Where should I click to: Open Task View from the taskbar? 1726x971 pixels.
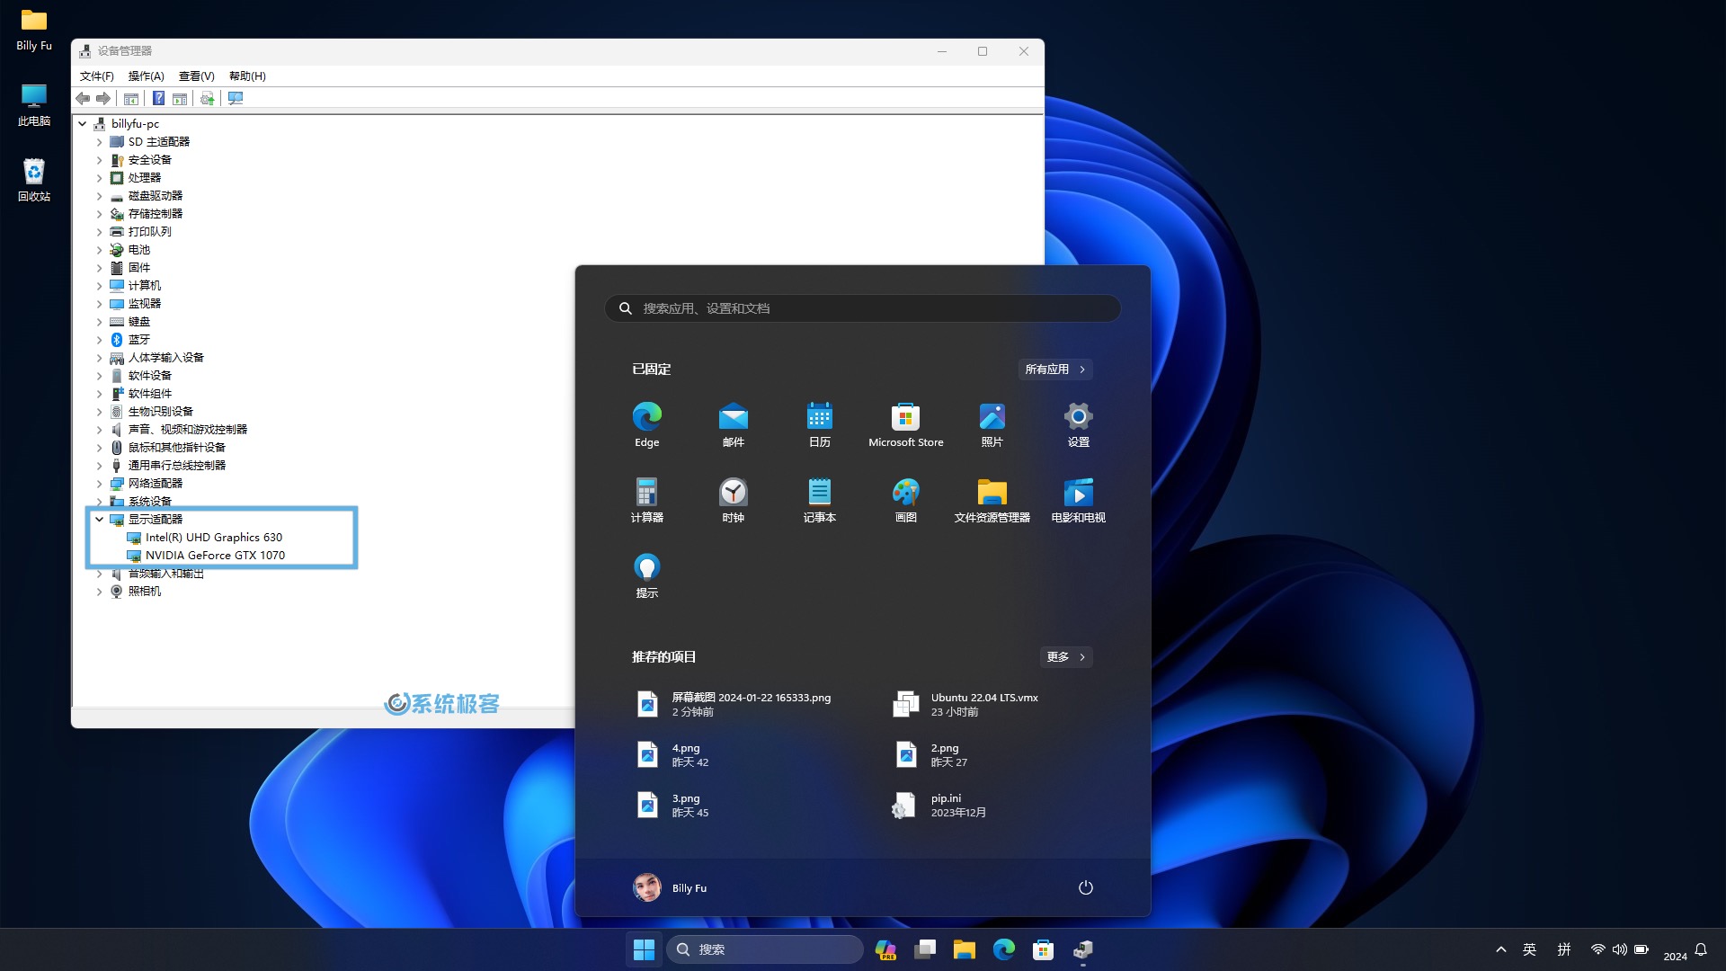tap(925, 949)
